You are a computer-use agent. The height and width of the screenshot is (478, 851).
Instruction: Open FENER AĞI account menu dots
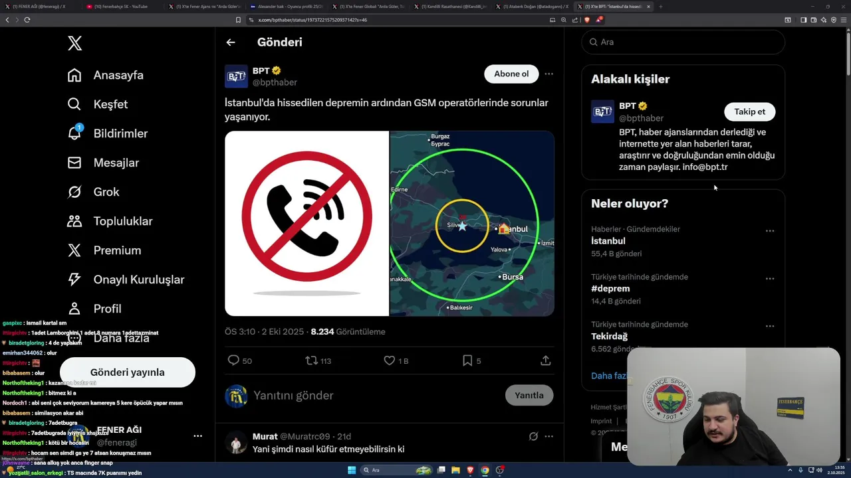point(197,436)
